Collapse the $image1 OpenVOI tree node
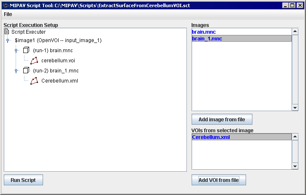Viewport: 306px width, 195px height. (x=8, y=40)
